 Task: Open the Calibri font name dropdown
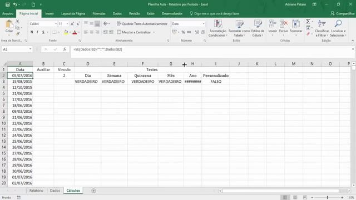coord(56,24)
